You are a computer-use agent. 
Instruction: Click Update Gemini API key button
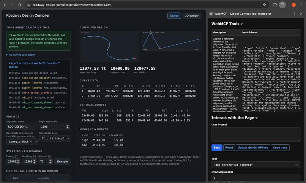[253, 147]
